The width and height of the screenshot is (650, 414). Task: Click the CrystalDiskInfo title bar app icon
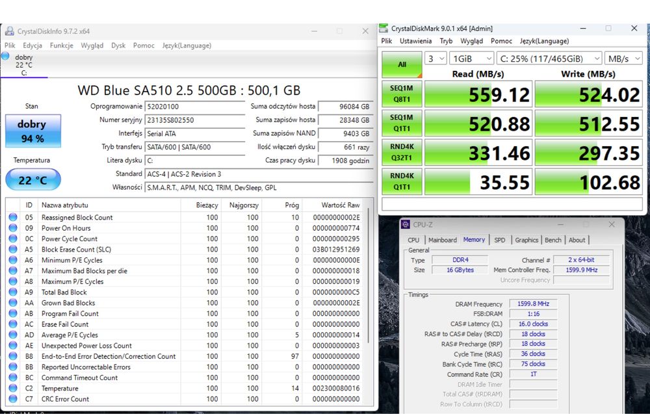click(9, 31)
